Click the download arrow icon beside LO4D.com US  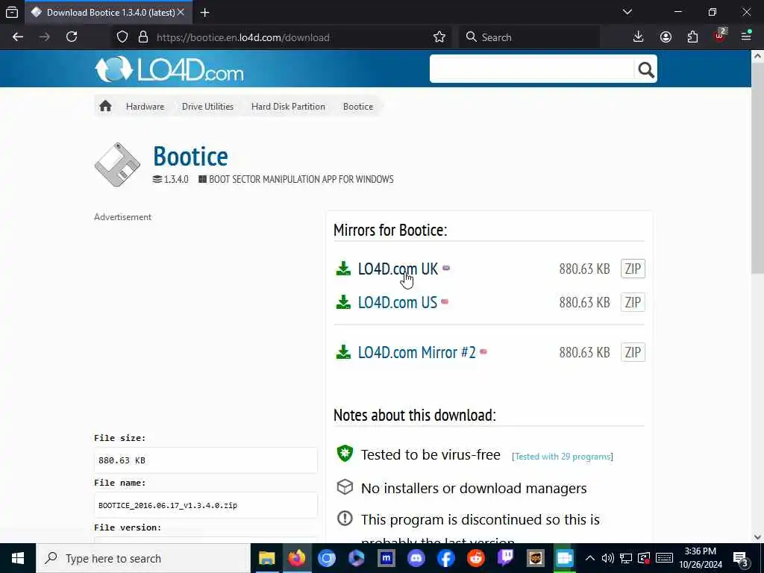point(343,302)
